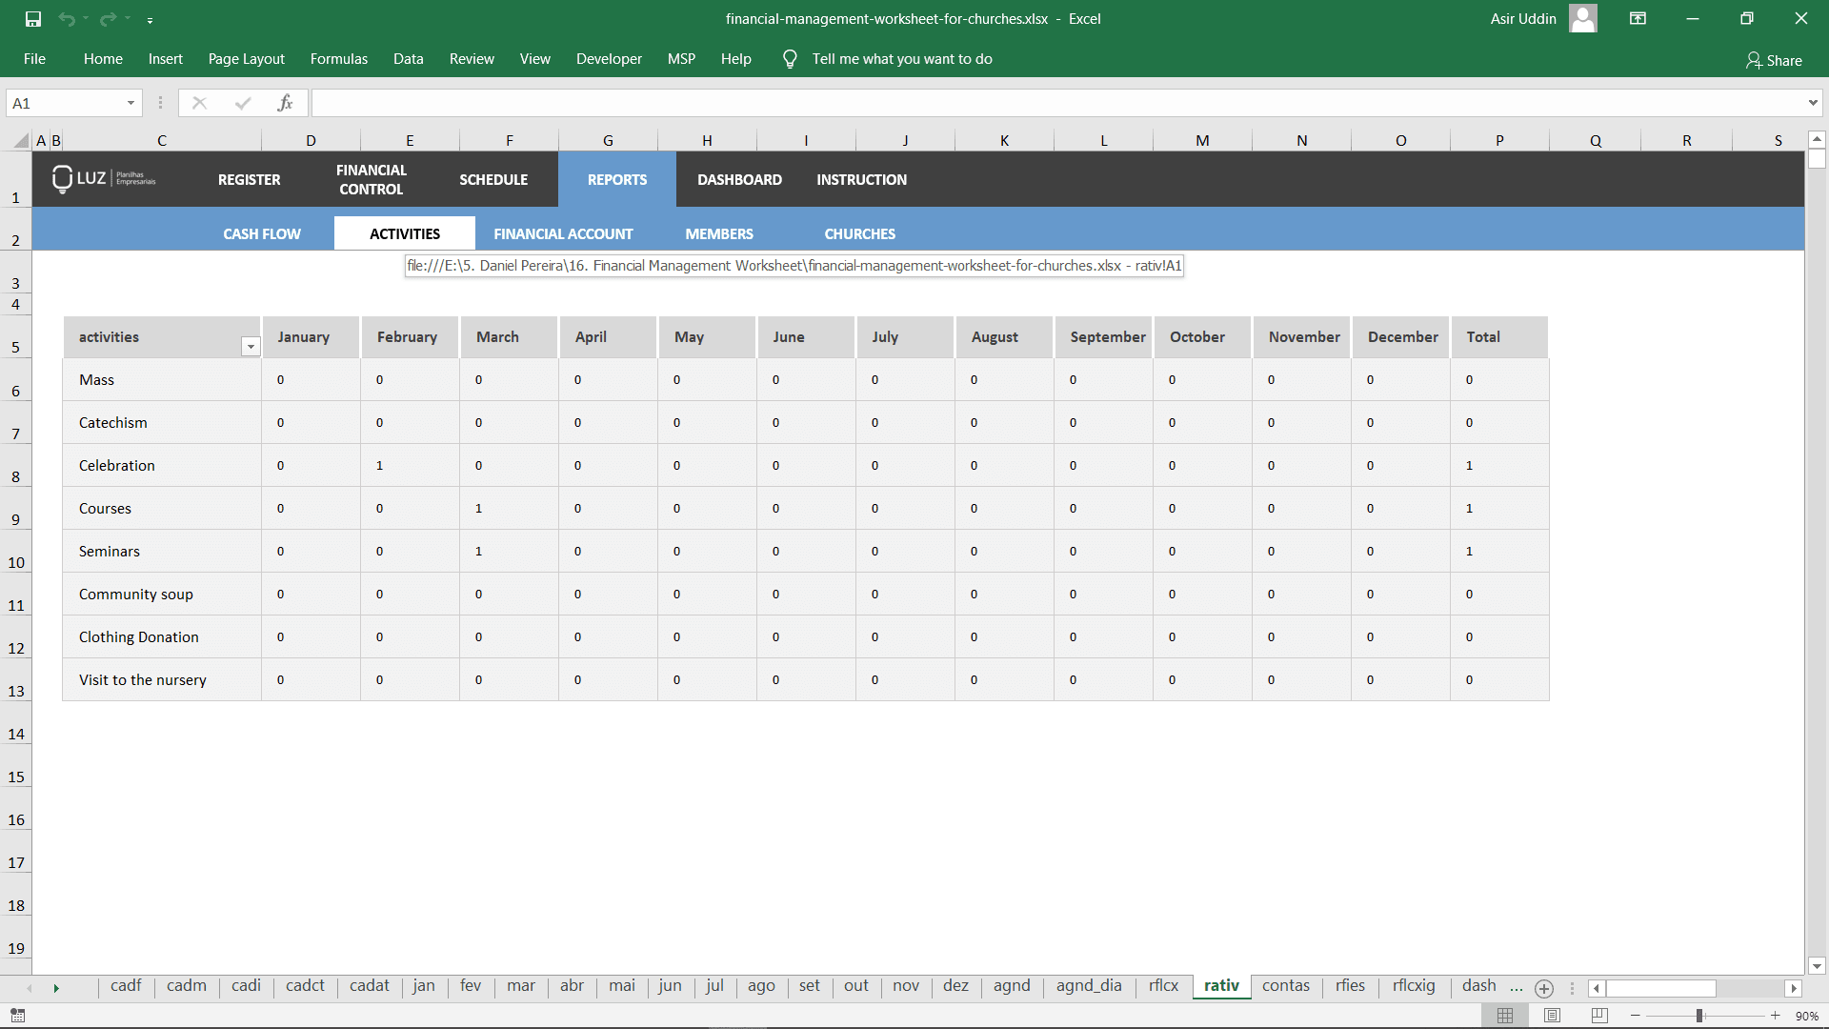Switch to dash sheet tab
Viewport: 1829px width, 1029px height.
(1479, 986)
